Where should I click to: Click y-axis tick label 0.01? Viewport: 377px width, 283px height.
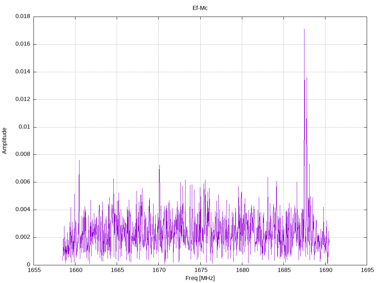(25, 127)
